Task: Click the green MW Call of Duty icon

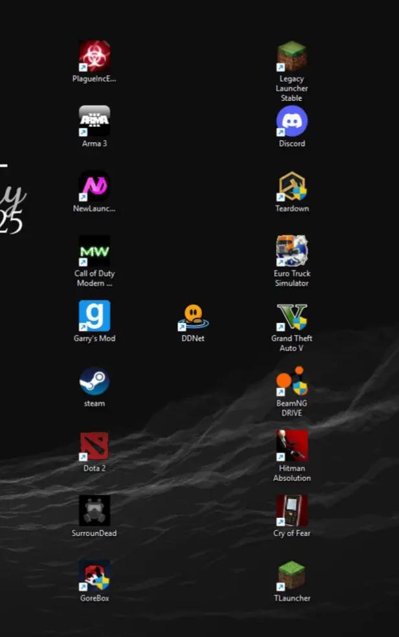Action: tap(95, 251)
